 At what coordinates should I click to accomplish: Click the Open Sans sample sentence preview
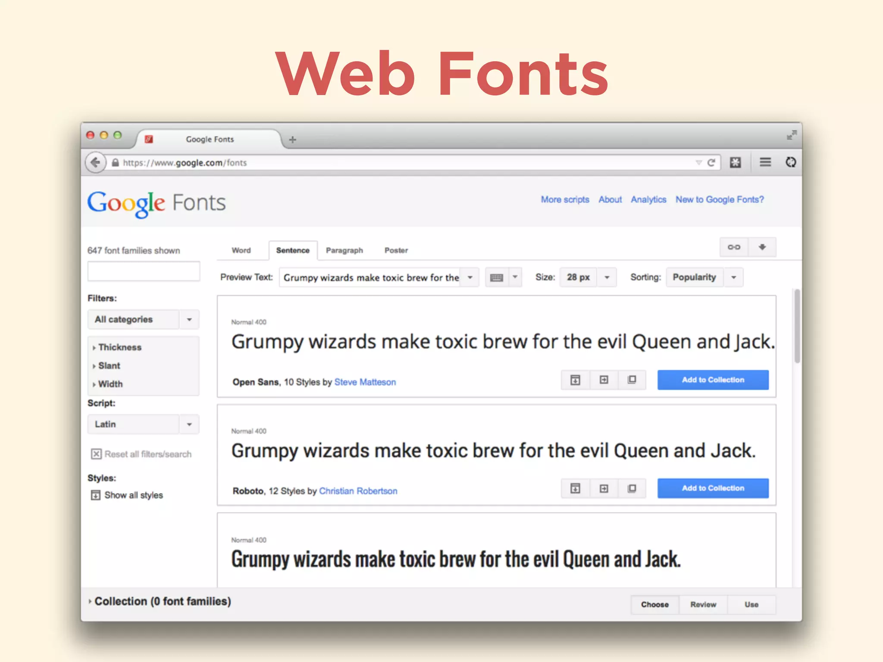(503, 342)
